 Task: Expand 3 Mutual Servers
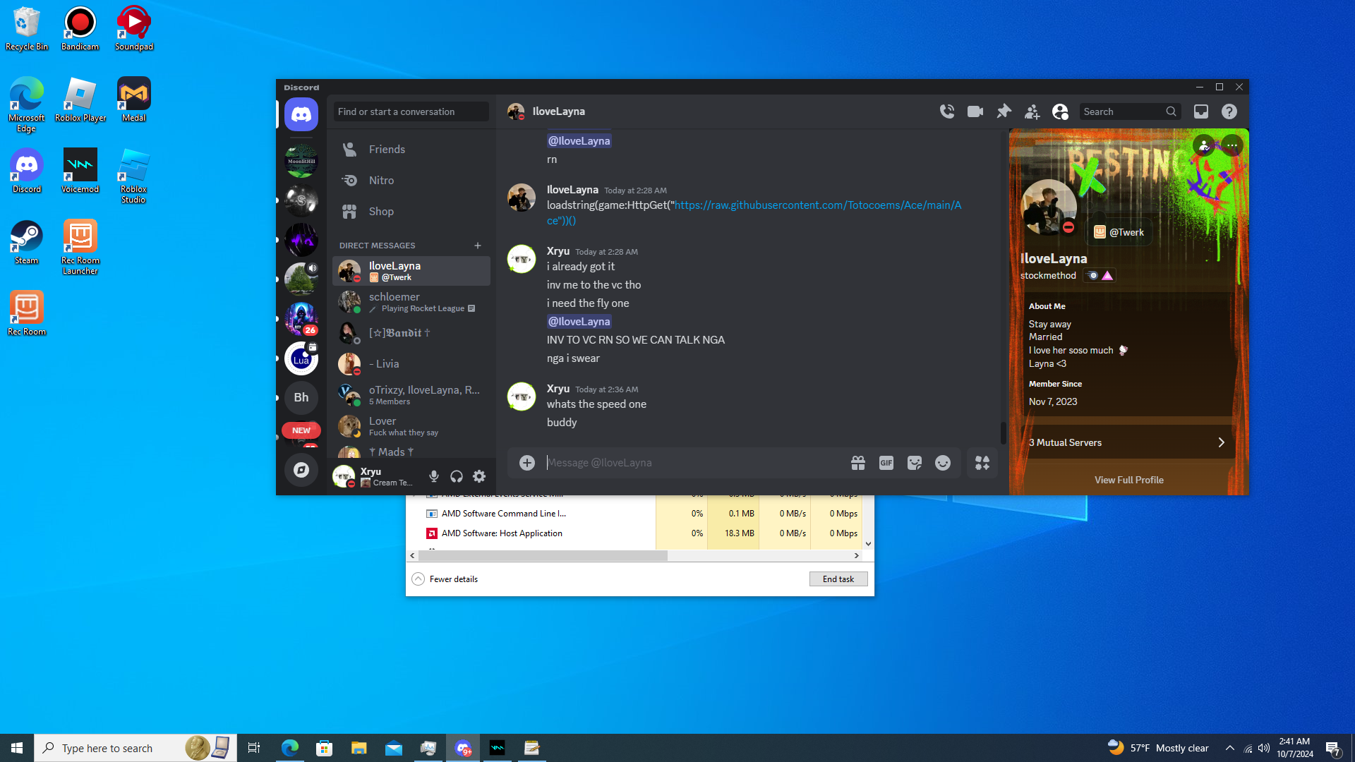[x=1127, y=442]
